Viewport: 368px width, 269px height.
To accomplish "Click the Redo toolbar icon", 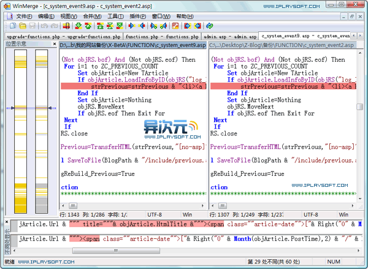I will (54, 26).
